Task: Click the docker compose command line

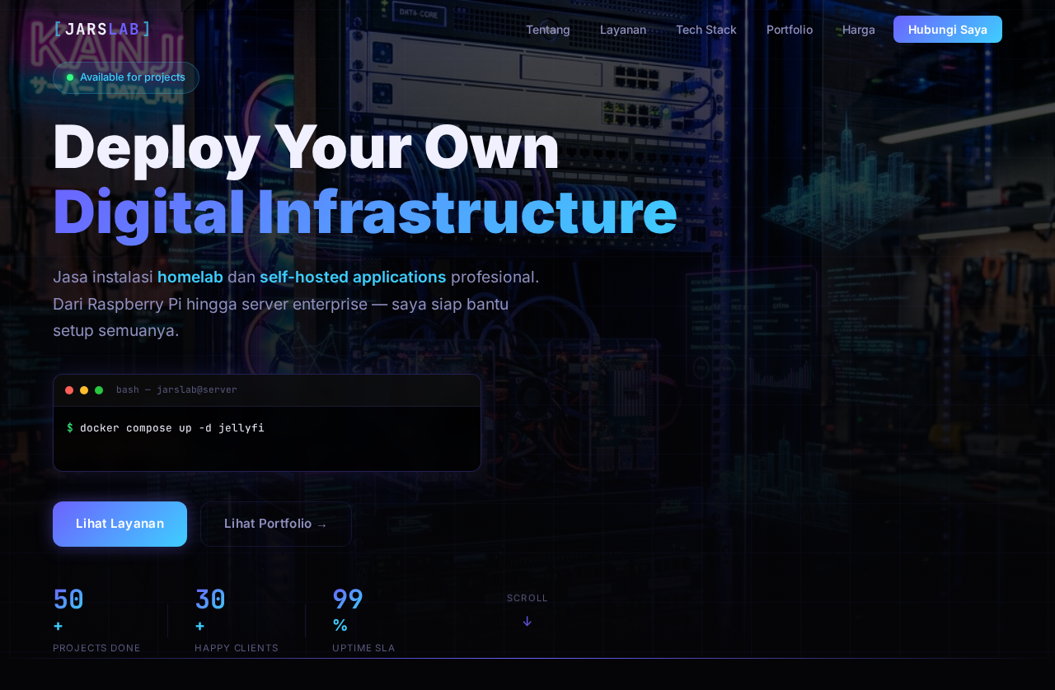Action: tap(172, 428)
